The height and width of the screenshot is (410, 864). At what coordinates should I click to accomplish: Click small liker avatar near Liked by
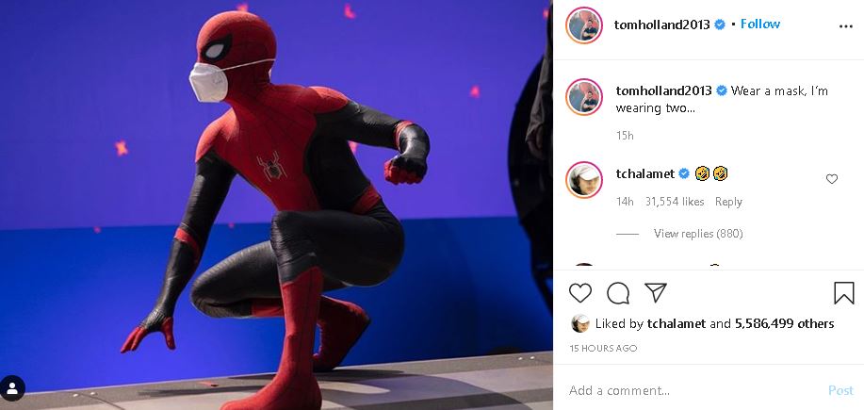(580, 323)
